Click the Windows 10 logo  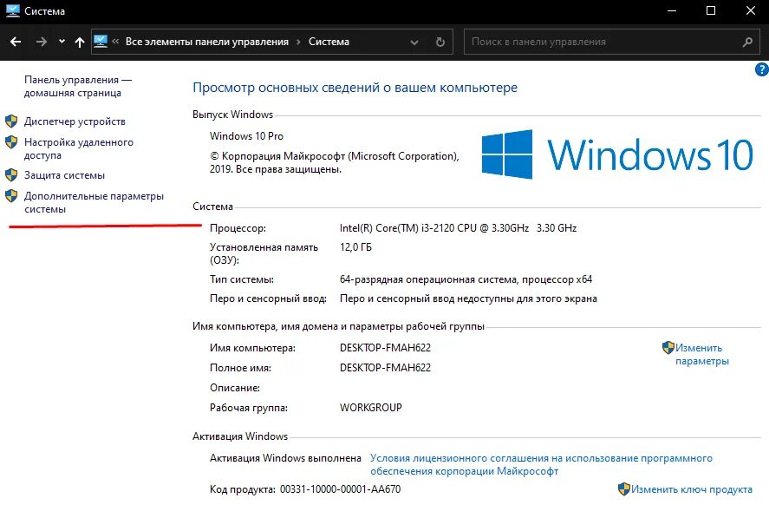pyautogui.click(x=617, y=154)
